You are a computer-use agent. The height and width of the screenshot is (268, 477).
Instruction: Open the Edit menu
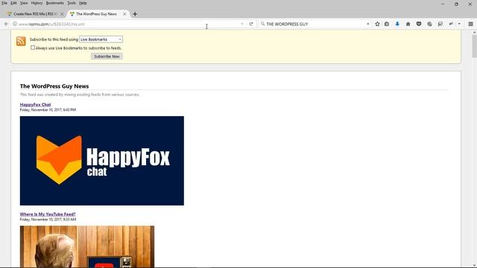click(13, 3)
